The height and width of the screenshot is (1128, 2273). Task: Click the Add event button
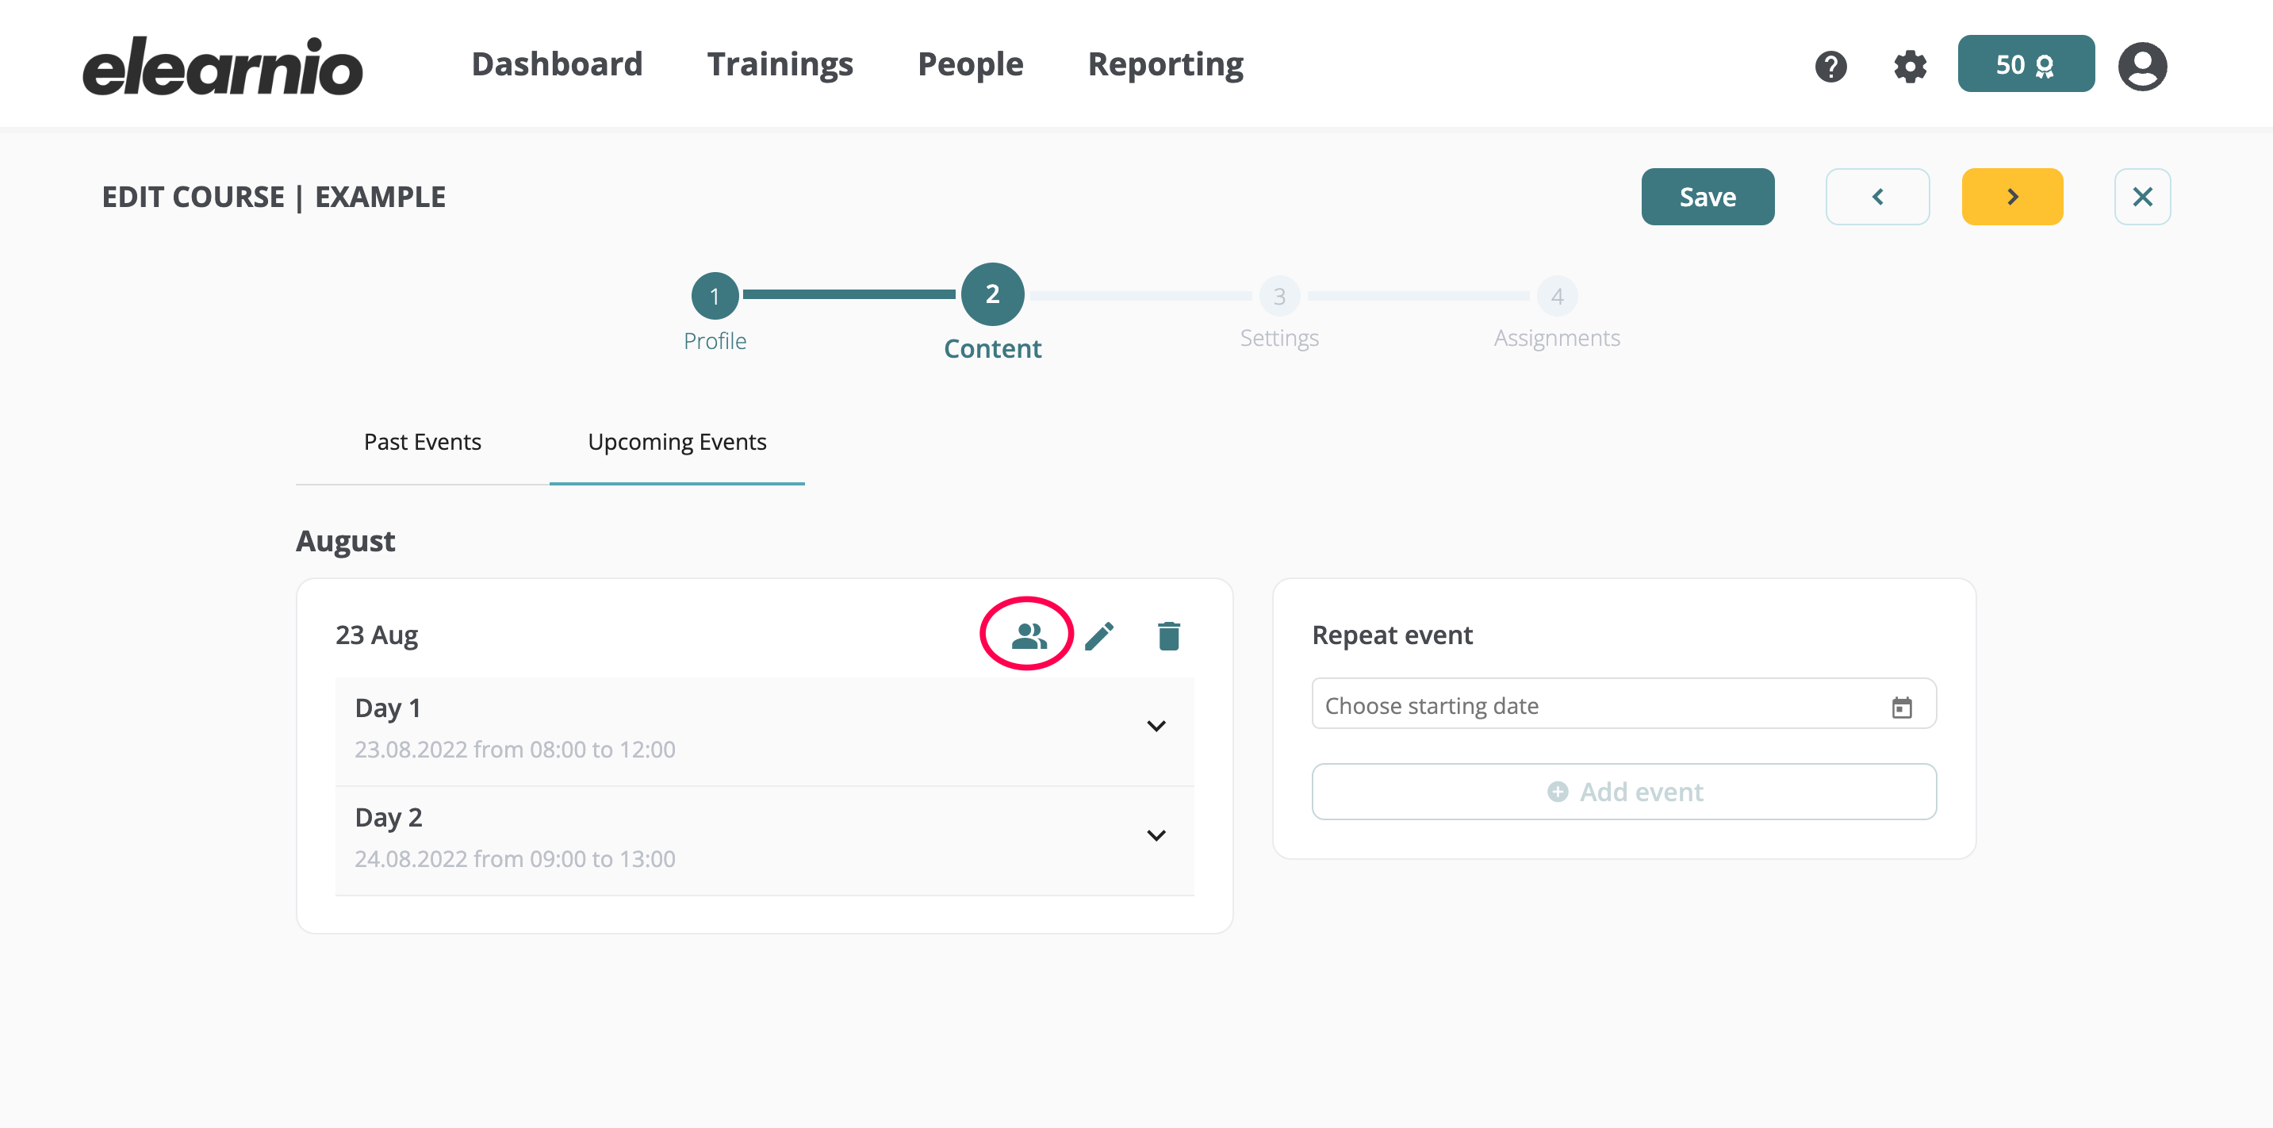1623,792
